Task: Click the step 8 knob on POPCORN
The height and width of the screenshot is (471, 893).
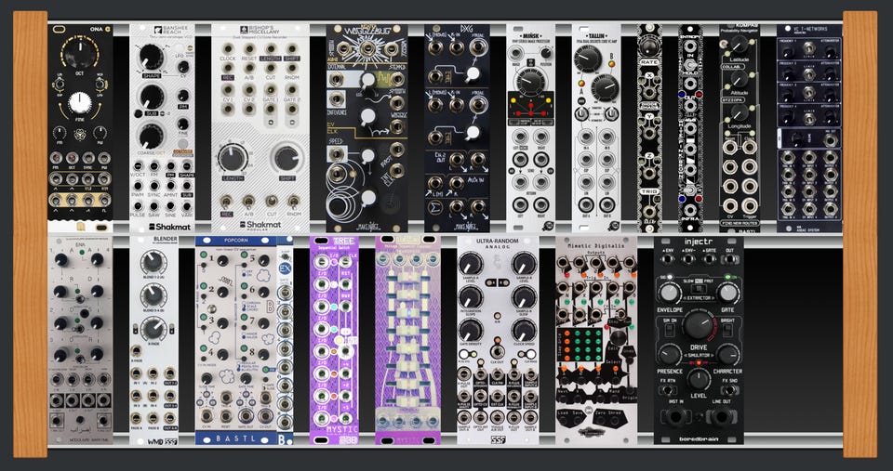Action: pyautogui.click(x=263, y=355)
